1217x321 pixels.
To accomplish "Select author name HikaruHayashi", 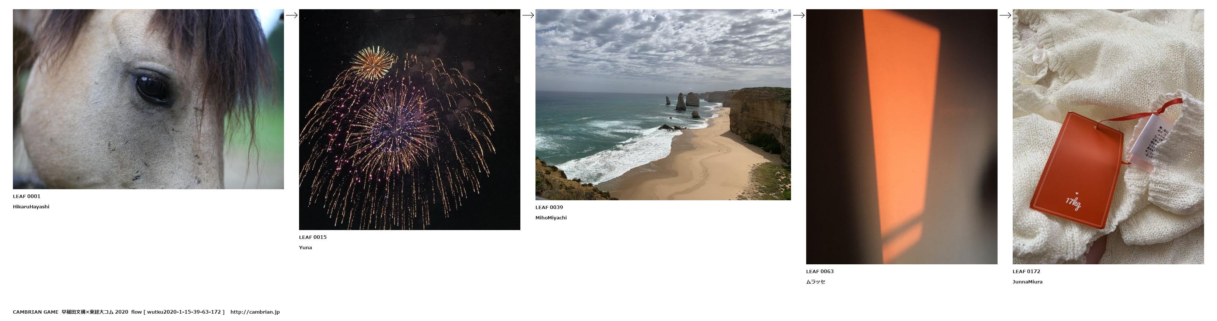I will tap(31, 207).
